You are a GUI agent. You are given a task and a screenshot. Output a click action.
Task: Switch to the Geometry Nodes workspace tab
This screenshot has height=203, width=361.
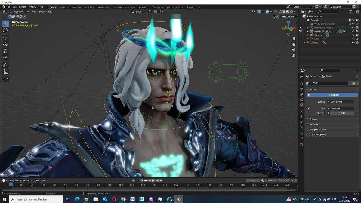click(x=175, y=7)
